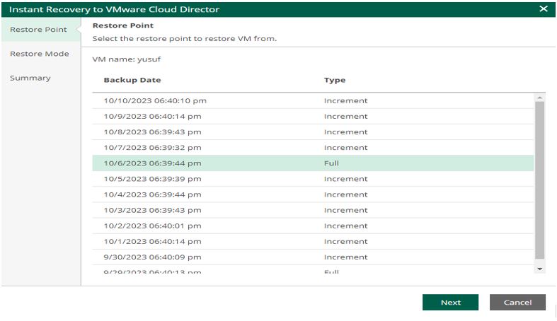
Task: Select restore point 10/2/2023 06:40:01 pm
Action: [313, 226]
